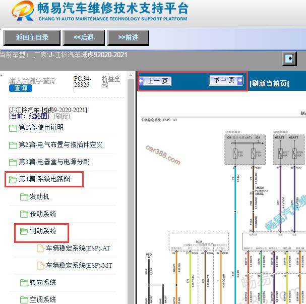Expand 第3篇-电器盒与电源分配 folder

[x=54, y=162]
